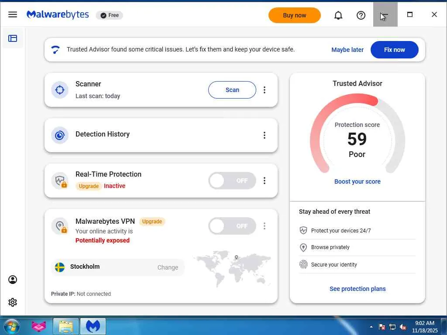This screenshot has height=335, width=447.
Task: Click the Detection History title
Action: point(103,134)
